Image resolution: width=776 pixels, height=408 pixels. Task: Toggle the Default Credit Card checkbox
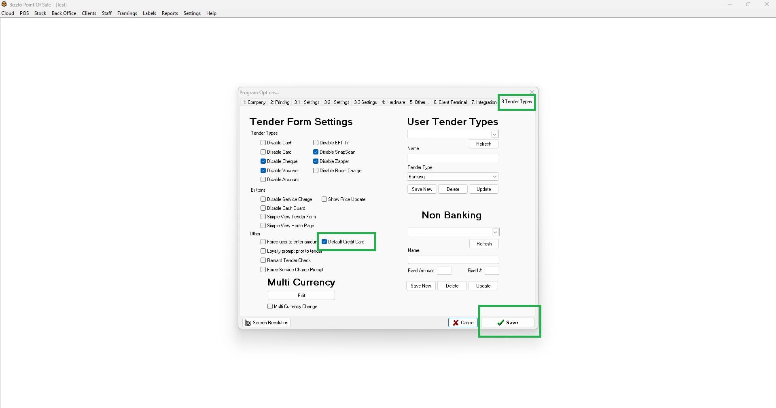[324, 241]
